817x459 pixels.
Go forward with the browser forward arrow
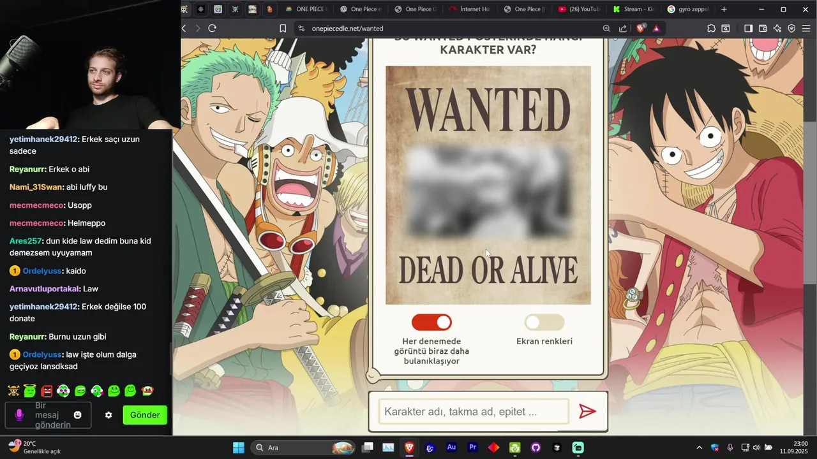[198, 28]
